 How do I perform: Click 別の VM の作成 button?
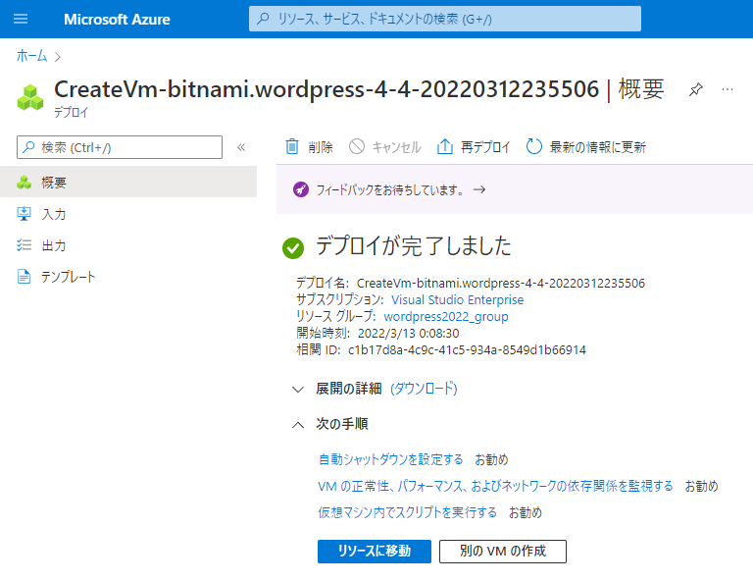[x=503, y=551]
